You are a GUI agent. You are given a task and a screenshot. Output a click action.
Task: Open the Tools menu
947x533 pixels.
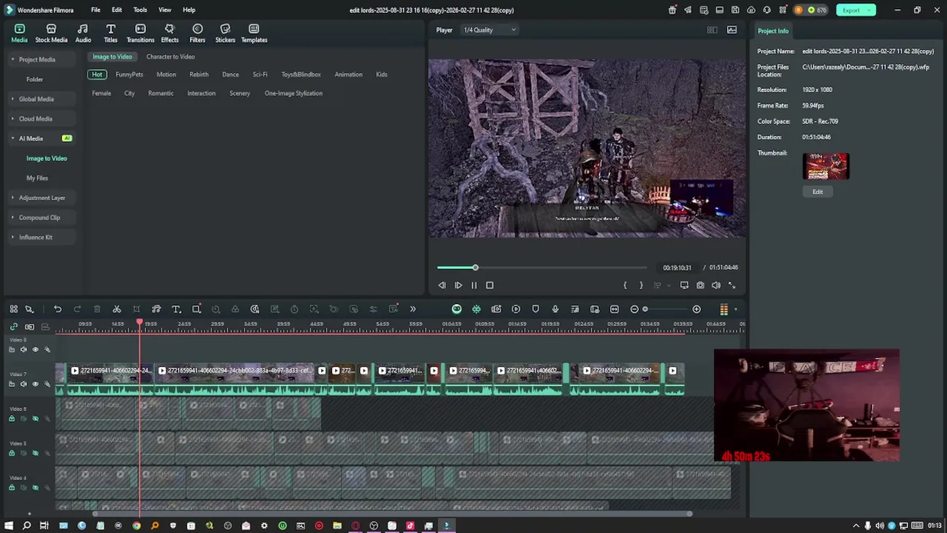(140, 10)
